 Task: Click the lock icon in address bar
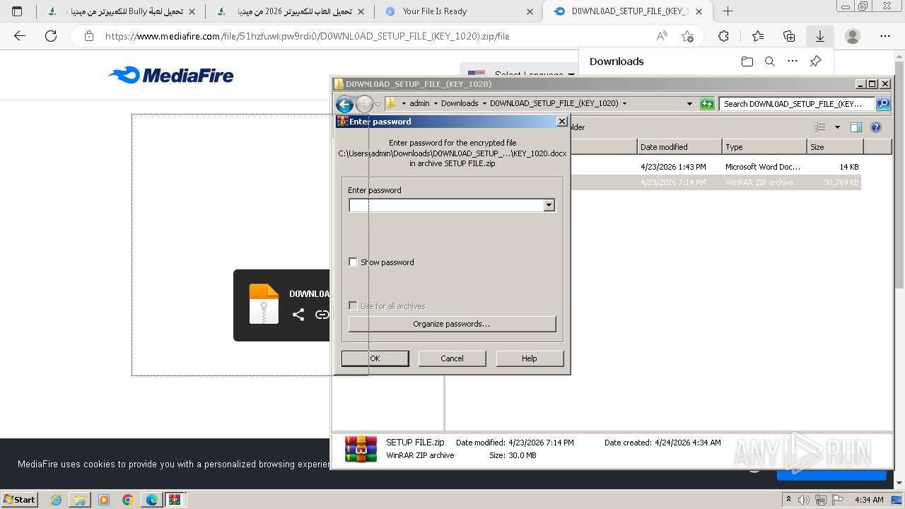point(89,36)
